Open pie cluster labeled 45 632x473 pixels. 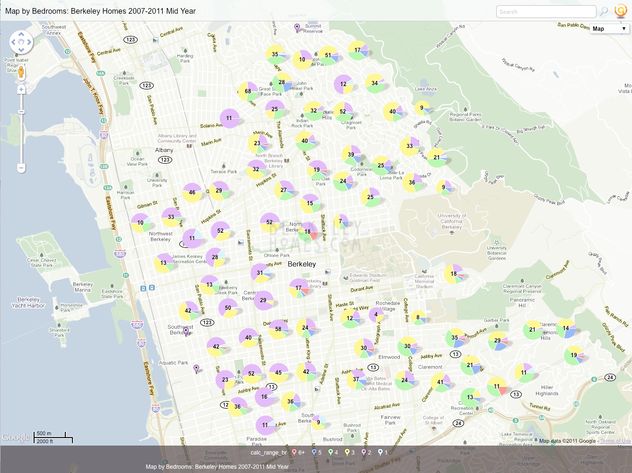point(279,373)
